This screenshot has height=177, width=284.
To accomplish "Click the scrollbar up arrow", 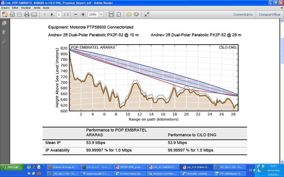I will click(282, 20).
